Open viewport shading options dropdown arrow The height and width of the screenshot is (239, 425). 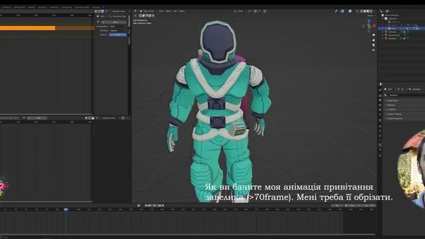click(x=375, y=11)
